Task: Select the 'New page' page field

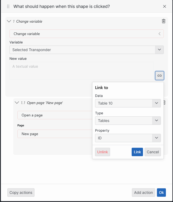Action: [54, 134]
